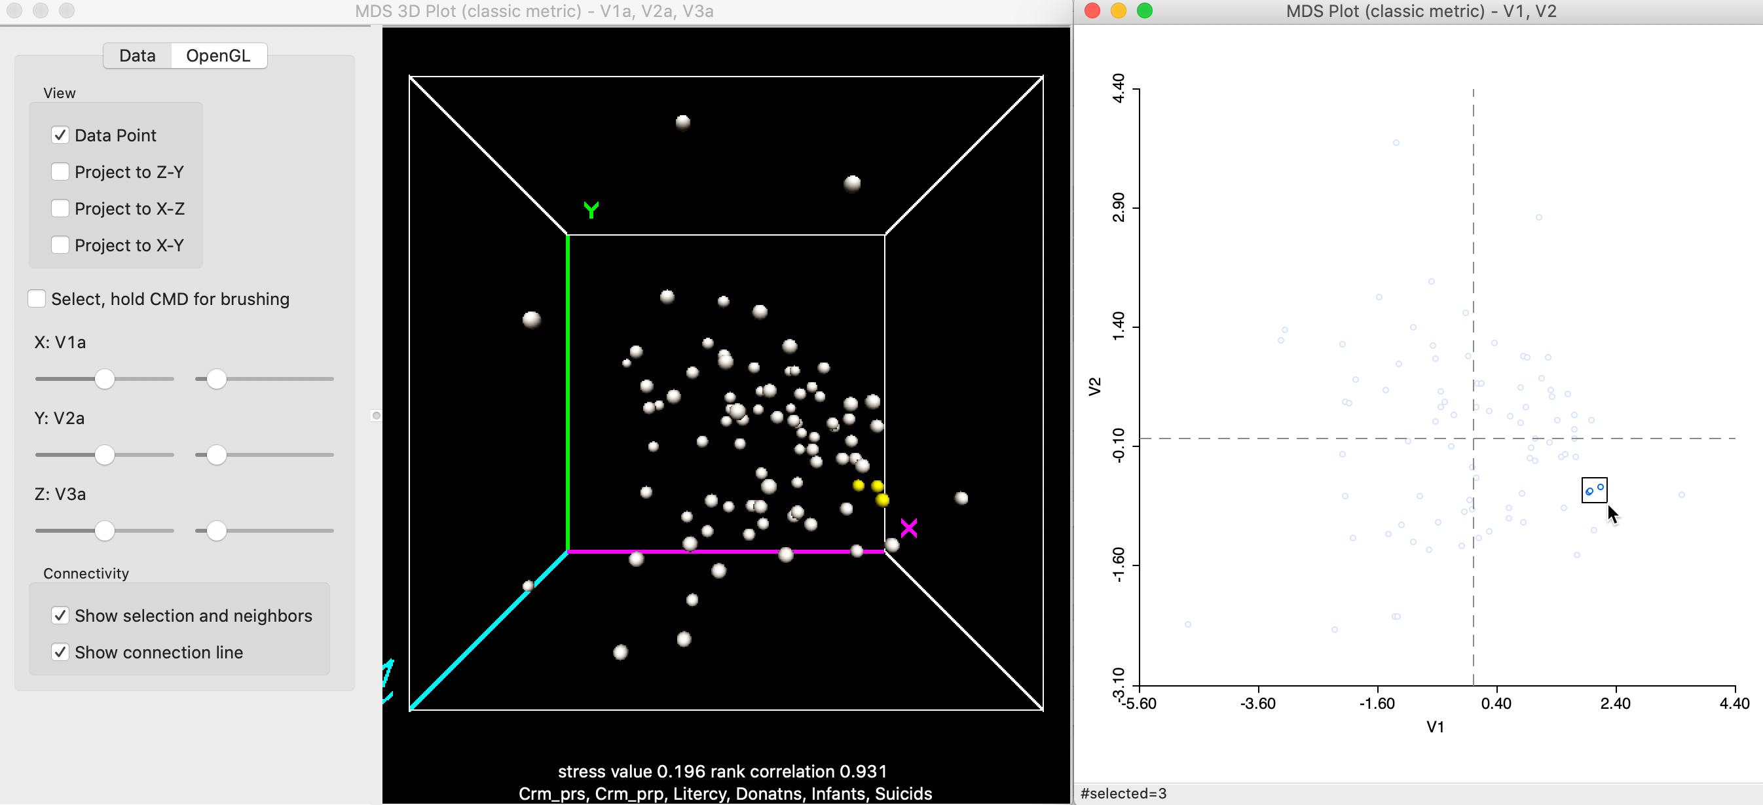
Task: Enable Project to X-Z checkbox
Action: (x=60, y=209)
